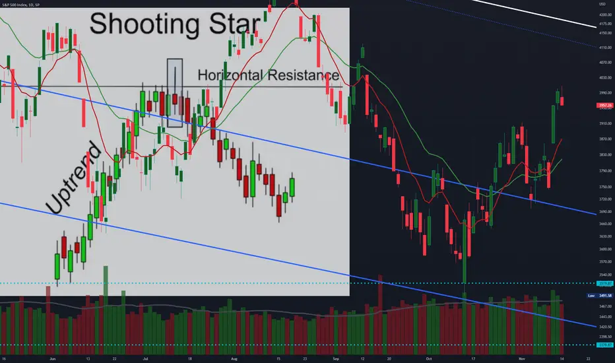The image size is (615, 363).
Task: Click the 3990.00 price axis value
Action: (605, 93)
